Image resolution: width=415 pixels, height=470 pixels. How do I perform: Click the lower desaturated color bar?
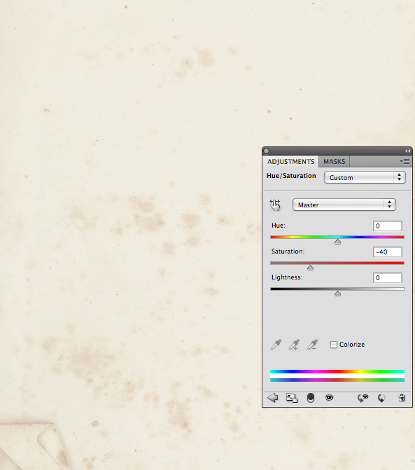[x=337, y=380]
